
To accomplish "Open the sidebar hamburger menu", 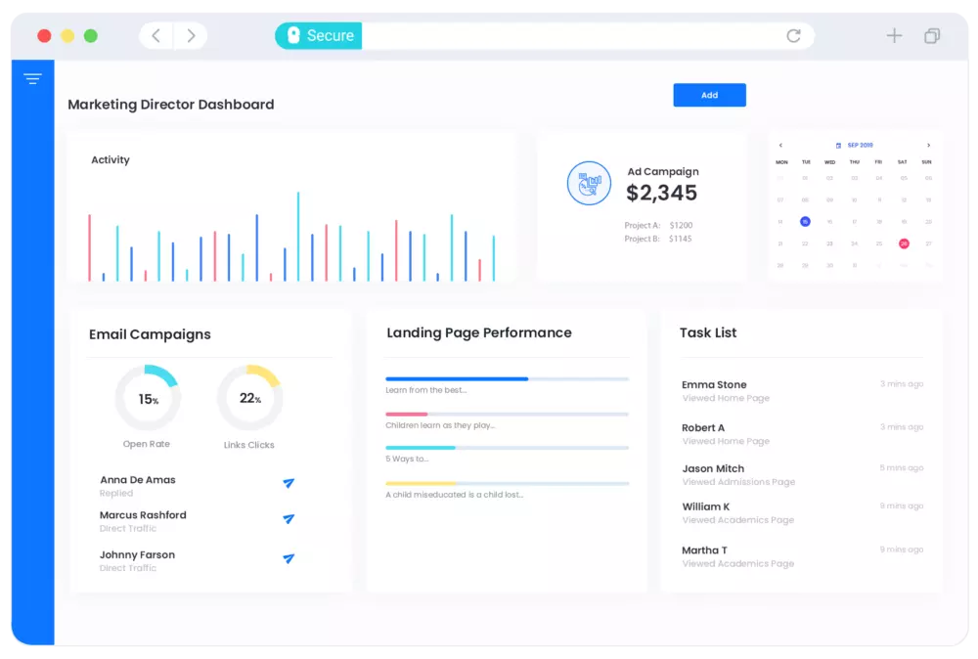I will point(32,79).
